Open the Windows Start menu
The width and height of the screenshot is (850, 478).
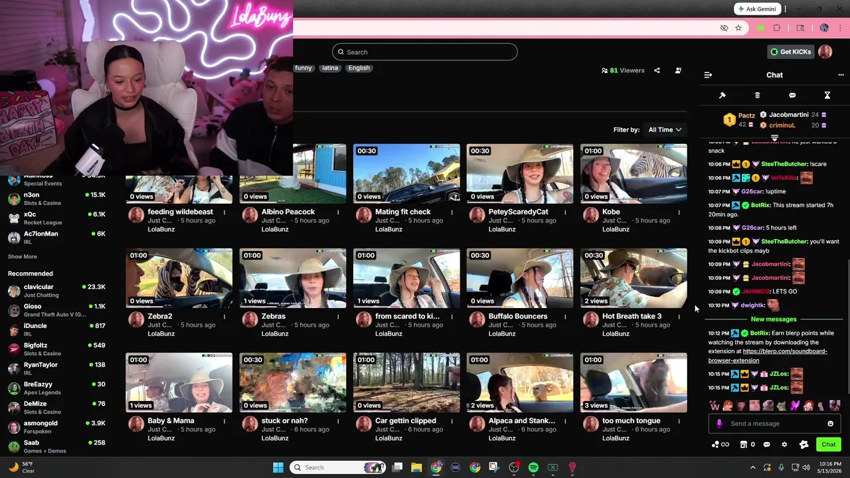[278, 467]
